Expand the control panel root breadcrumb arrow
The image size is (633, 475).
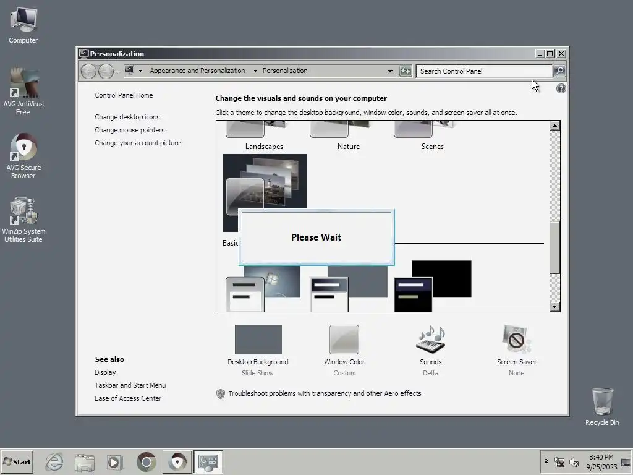[x=140, y=71]
